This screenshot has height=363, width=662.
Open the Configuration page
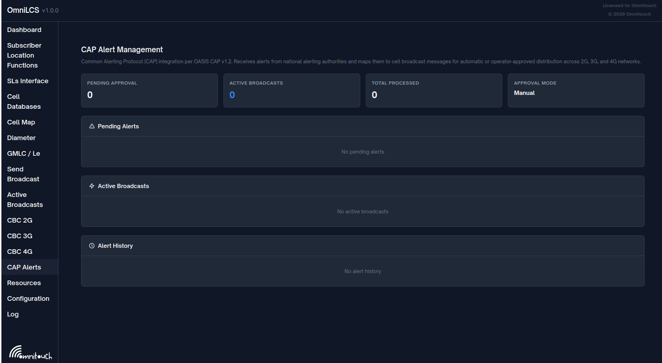(28, 298)
